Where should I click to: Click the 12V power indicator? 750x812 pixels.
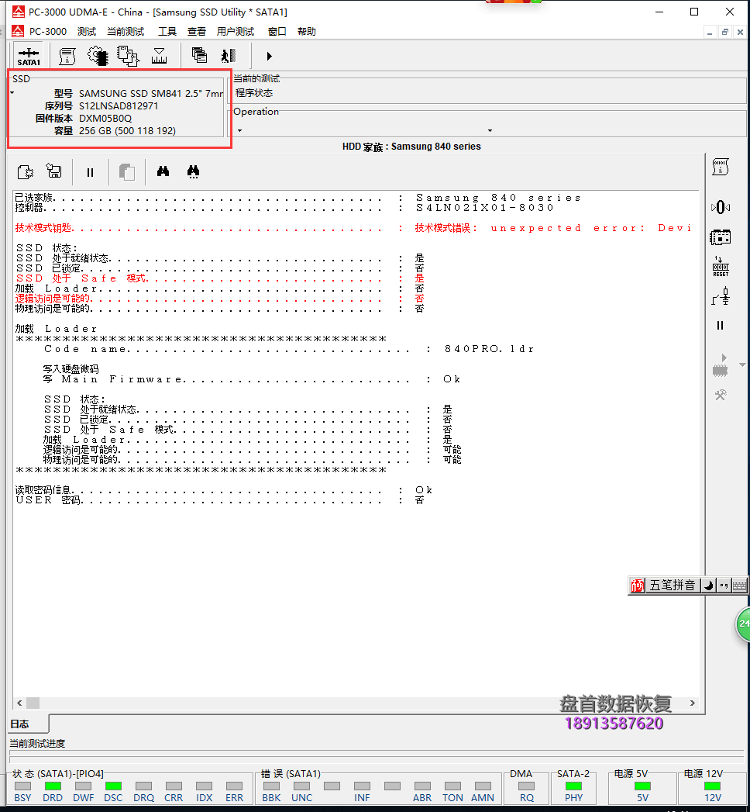coord(712,786)
